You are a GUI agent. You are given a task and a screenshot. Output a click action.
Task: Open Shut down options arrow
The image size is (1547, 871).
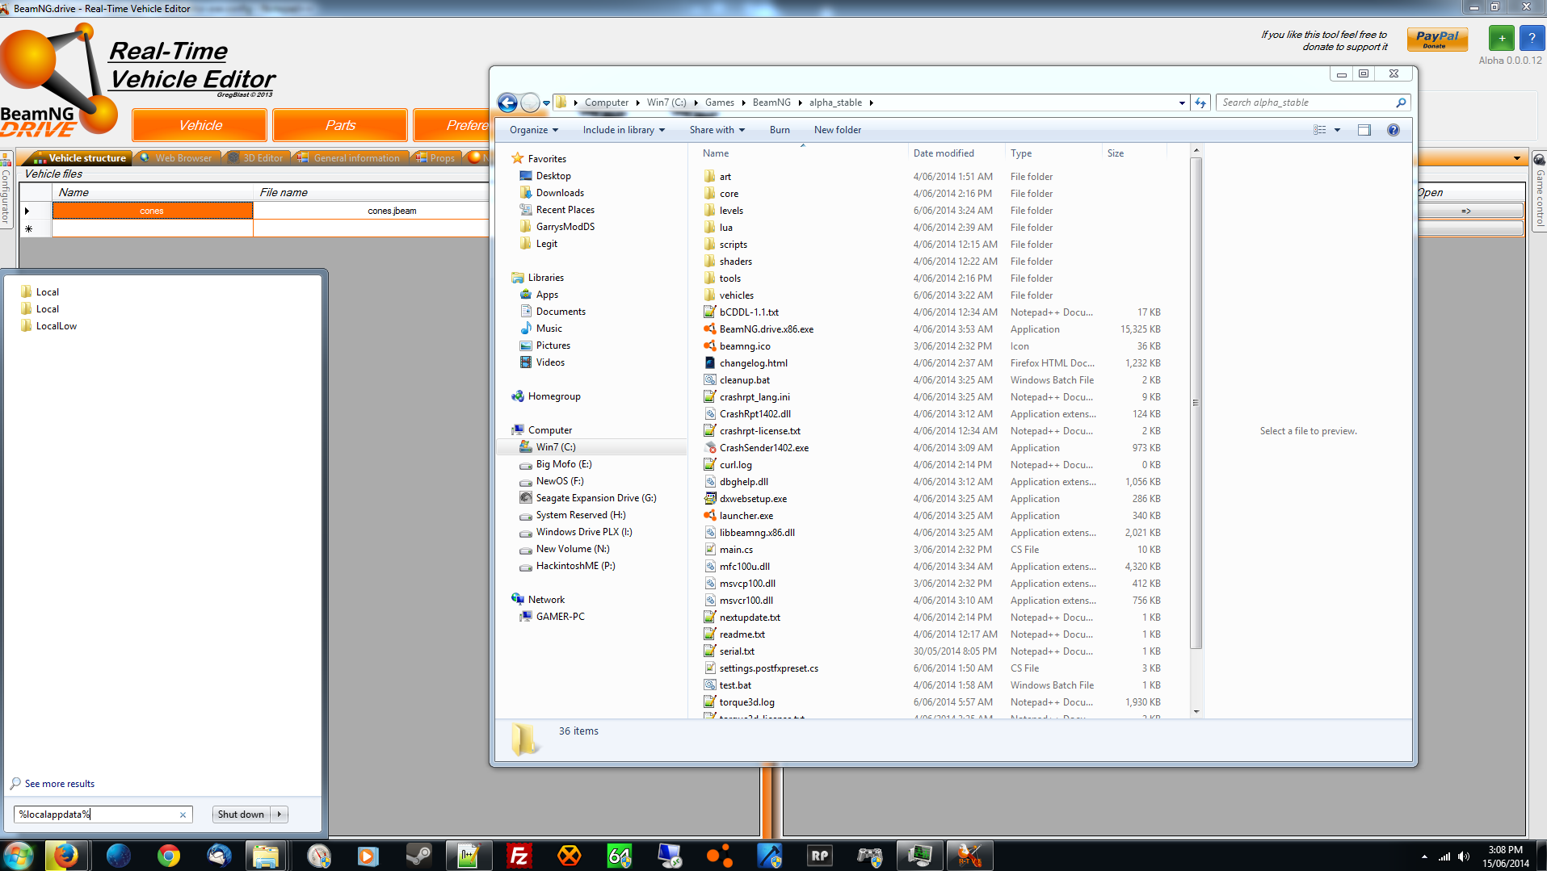[x=280, y=814]
